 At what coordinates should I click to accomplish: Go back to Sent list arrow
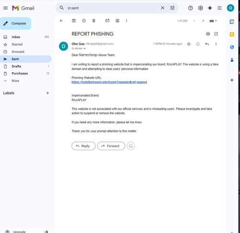coord(61,21)
